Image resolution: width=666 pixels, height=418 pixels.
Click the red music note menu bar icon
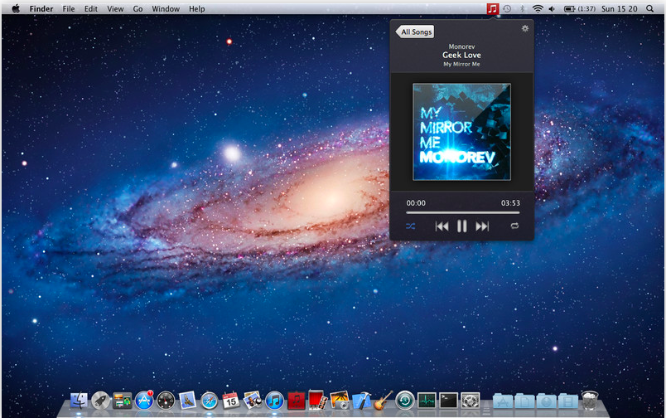pyautogui.click(x=492, y=8)
